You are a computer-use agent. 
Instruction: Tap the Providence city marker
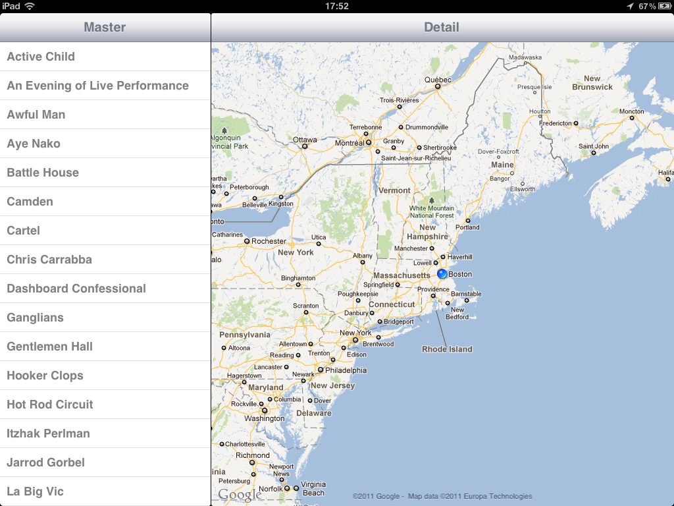coord(433,296)
